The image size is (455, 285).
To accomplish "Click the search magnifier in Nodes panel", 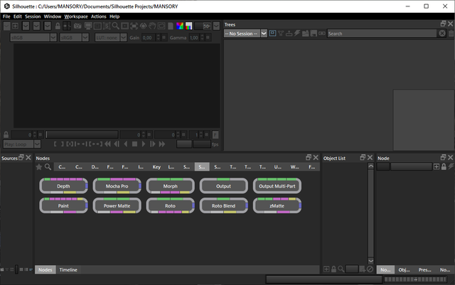I will tap(48, 167).
